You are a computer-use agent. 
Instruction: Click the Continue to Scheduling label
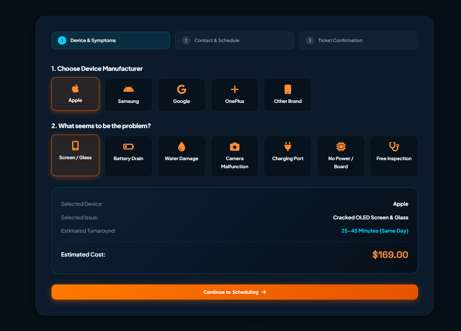[x=231, y=292]
